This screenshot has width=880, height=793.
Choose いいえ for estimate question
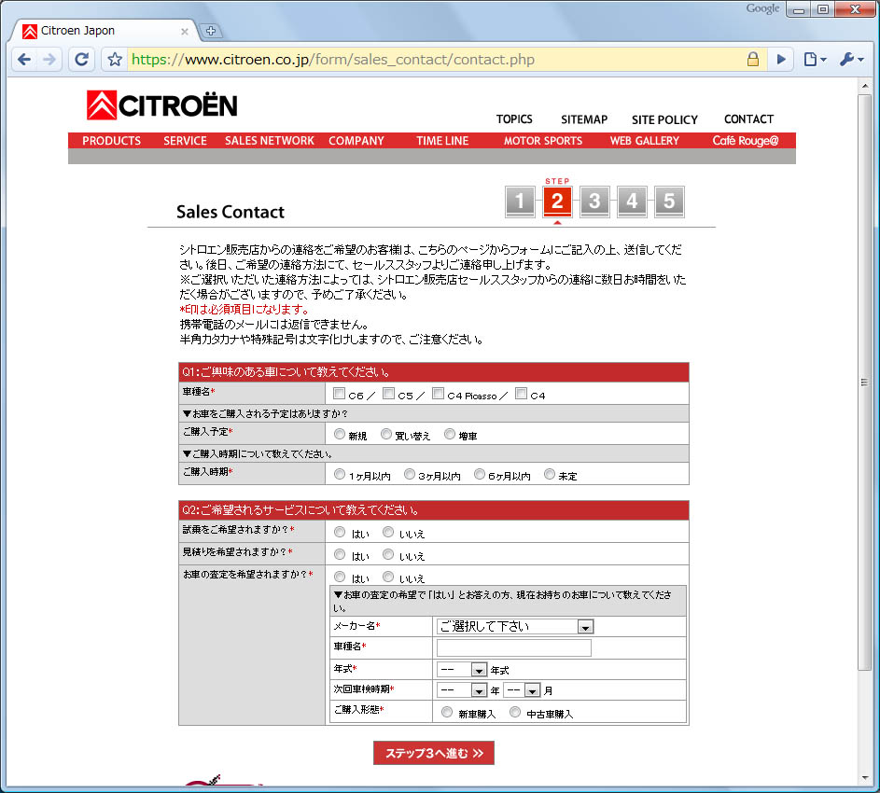pos(388,554)
